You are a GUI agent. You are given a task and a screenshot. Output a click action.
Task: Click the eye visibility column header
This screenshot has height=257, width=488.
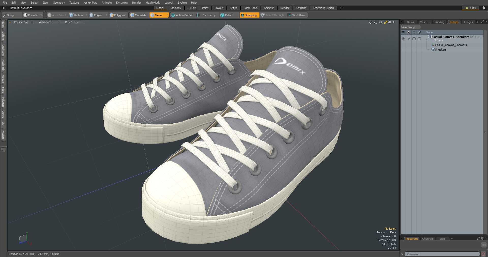pyautogui.click(x=403, y=32)
